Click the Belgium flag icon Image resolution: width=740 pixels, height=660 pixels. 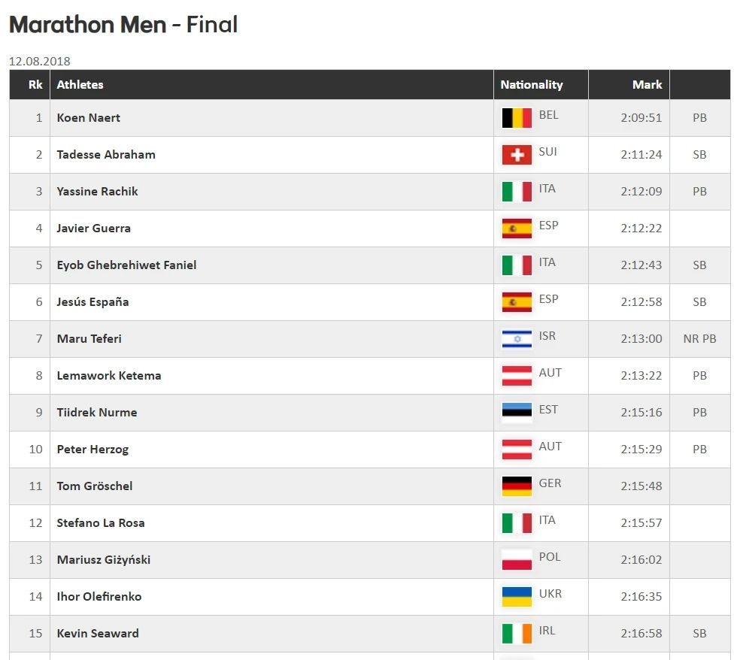coord(517,118)
